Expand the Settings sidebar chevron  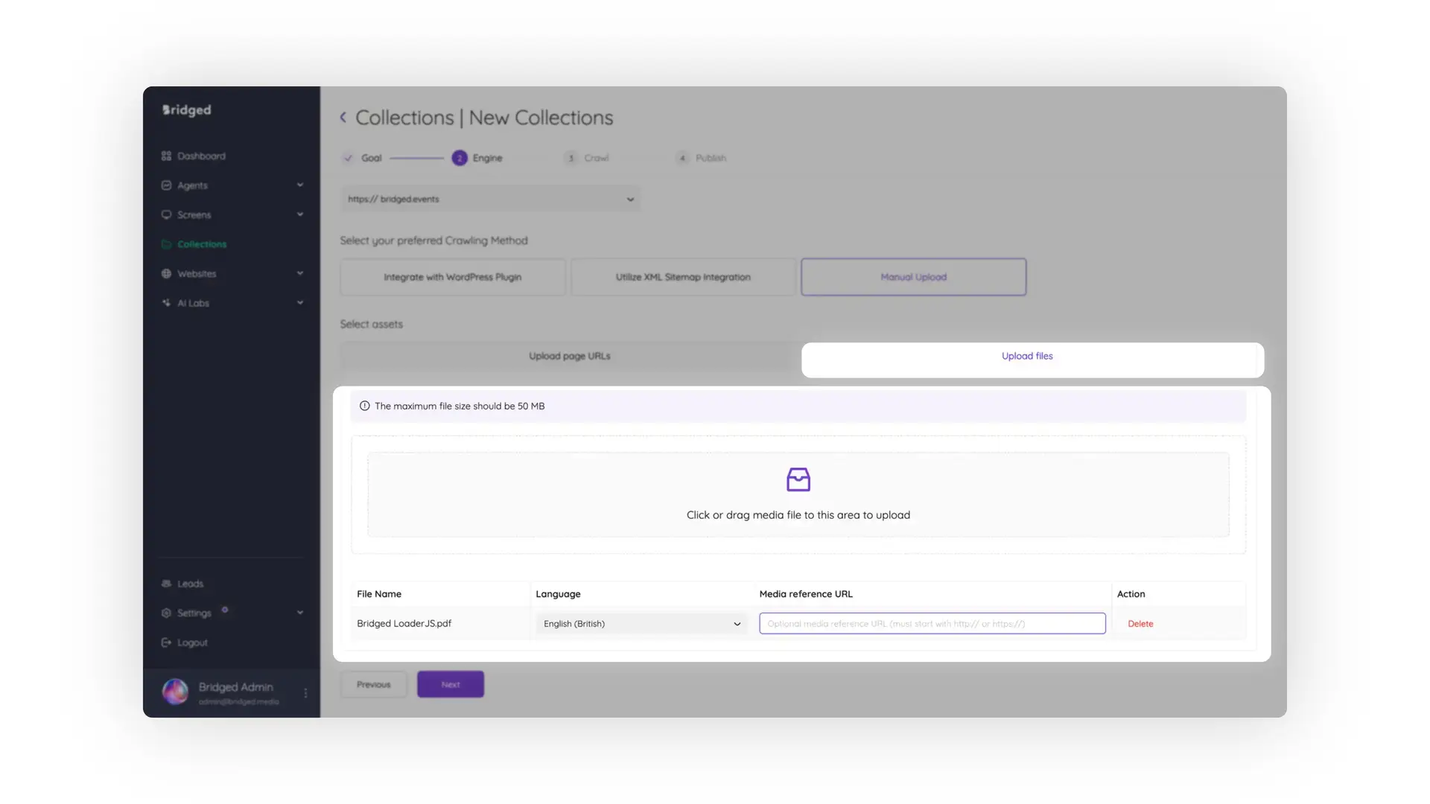tap(300, 612)
